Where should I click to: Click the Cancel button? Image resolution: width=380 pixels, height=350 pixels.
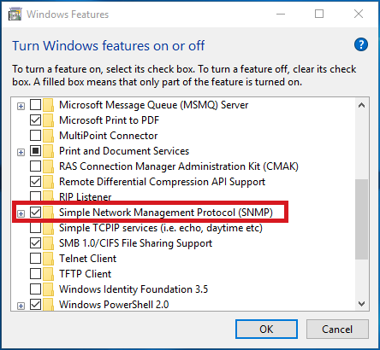(x=337, y=329)
